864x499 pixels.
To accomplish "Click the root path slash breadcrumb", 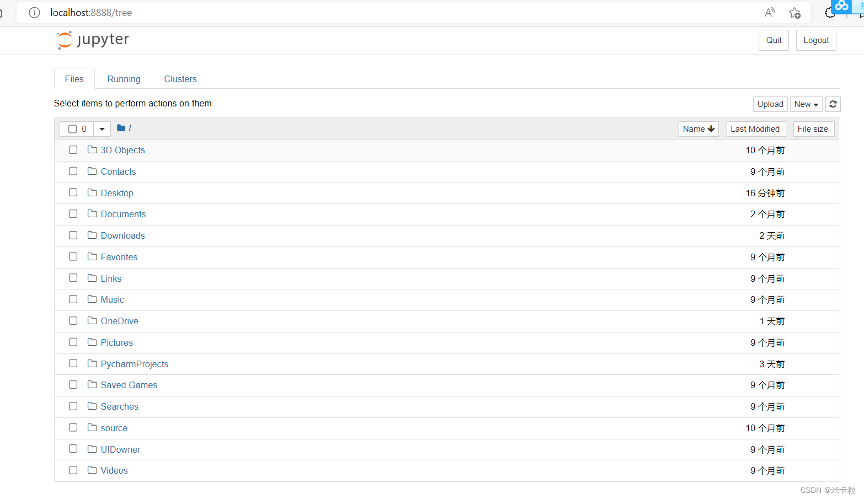I will pos(130,128).
